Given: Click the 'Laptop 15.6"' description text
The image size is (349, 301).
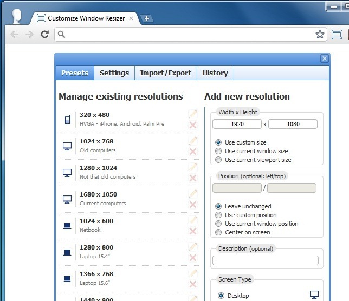Looking at the screenshot, I should 95,283.
